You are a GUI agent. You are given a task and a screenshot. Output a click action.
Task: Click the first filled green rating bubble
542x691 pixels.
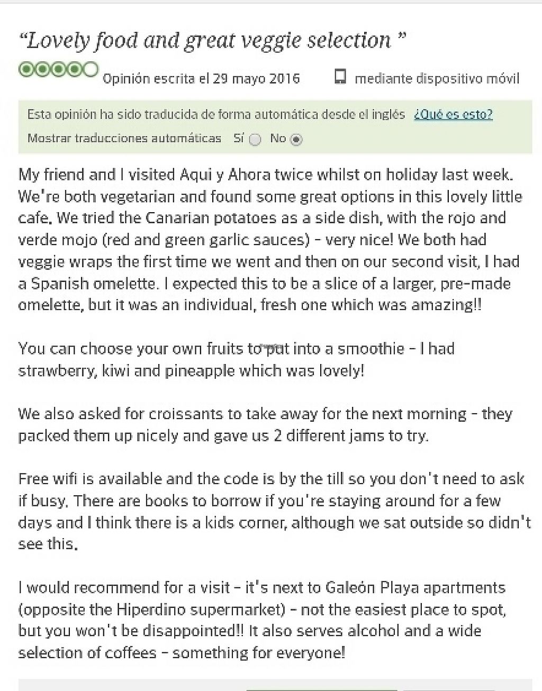25,69
